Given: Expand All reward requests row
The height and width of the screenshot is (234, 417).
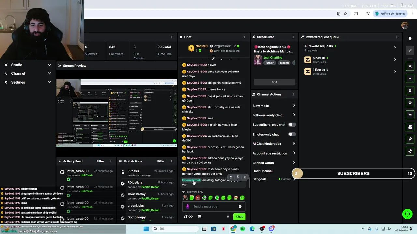Looking at the screenshot, I should tap(351, 48).
